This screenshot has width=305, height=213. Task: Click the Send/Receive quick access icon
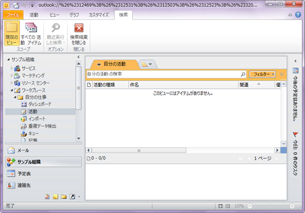coord(16,5)
